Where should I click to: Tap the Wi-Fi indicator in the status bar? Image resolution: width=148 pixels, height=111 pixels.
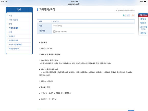6,2
